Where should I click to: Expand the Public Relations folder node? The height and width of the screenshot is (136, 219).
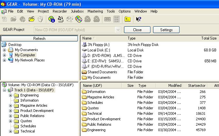tap(10, 116)
